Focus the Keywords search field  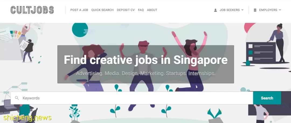[x=132, y=98]
